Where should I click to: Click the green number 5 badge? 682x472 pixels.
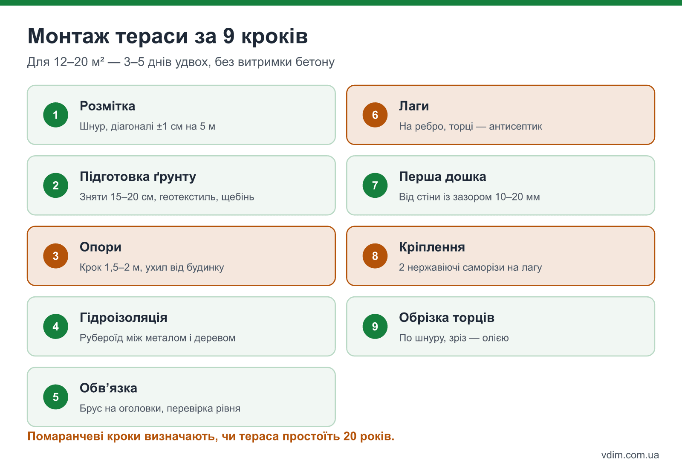pos(56,397)
